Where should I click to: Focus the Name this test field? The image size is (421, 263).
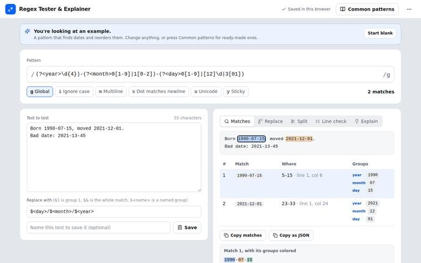coord(99,228)
